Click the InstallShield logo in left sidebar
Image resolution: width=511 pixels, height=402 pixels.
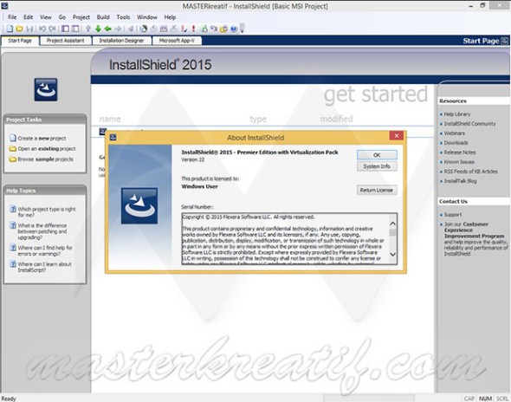coord(46,89)
